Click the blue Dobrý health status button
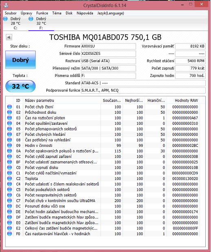Screen dimensions: 211x252 pyautogui.click(x=20, y=60)
